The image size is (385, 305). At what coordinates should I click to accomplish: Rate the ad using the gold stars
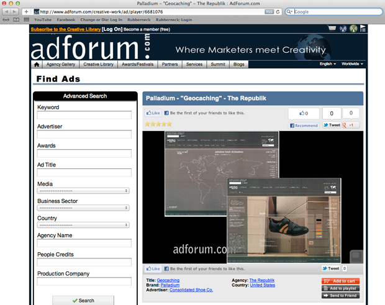tap(158, 124)
